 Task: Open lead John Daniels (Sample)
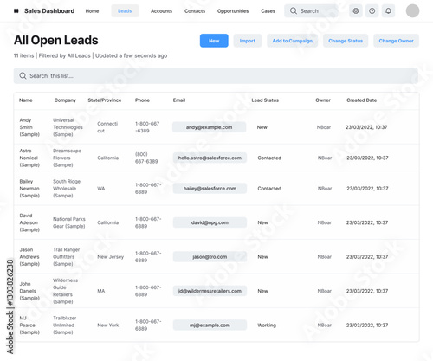click(29, 291)
